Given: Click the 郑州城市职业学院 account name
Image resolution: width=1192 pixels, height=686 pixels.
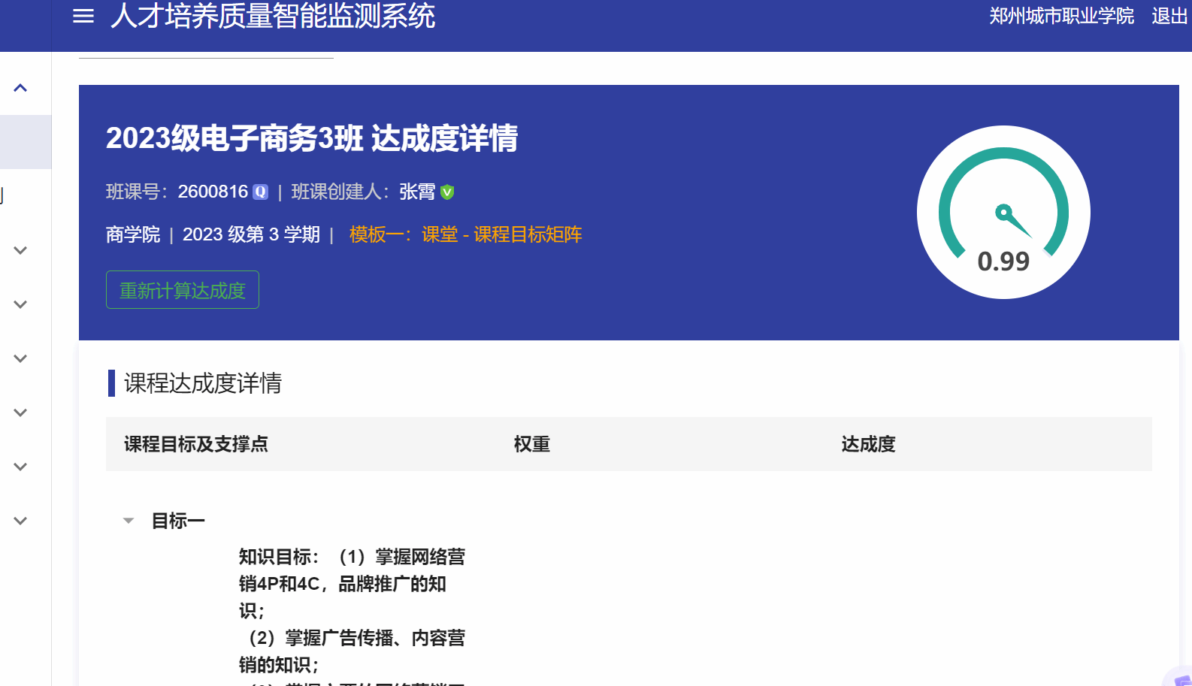Looking at the screenshot, I should coord(1061,16).
